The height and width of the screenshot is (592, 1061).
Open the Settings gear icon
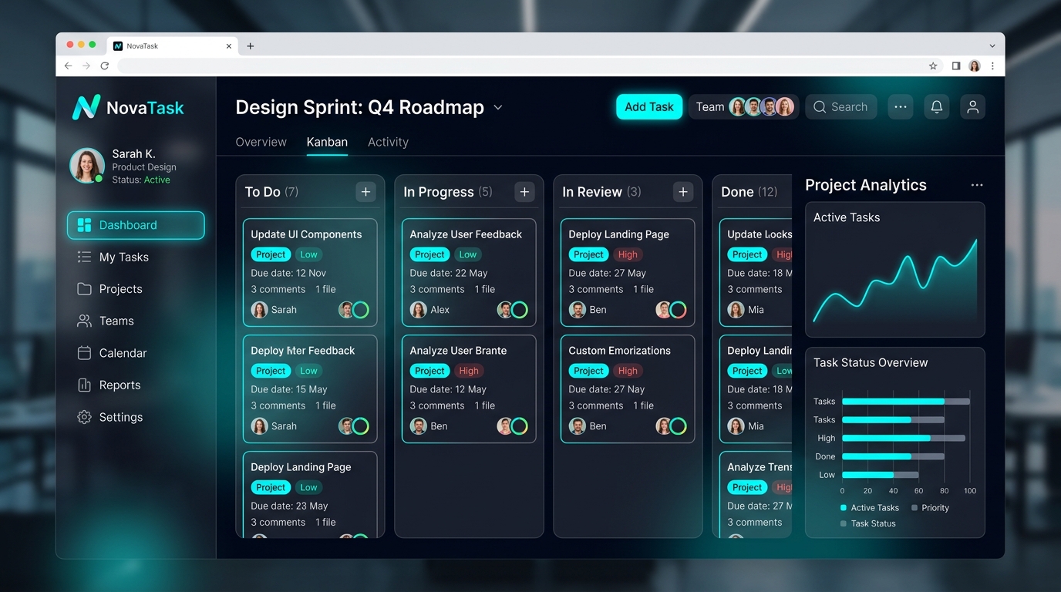[84, 417]
